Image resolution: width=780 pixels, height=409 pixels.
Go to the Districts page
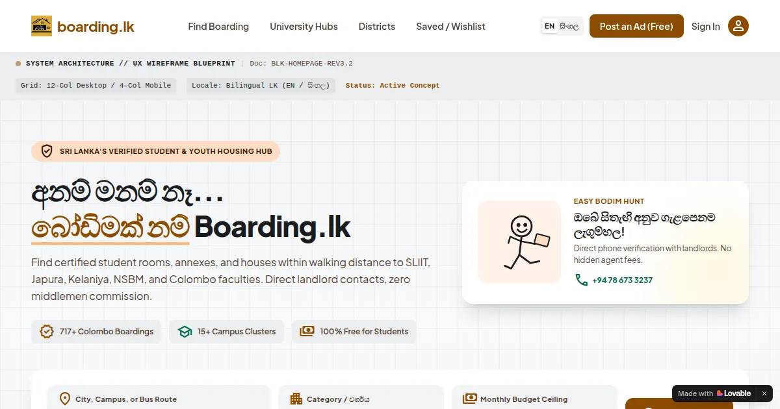pos(377,27)
